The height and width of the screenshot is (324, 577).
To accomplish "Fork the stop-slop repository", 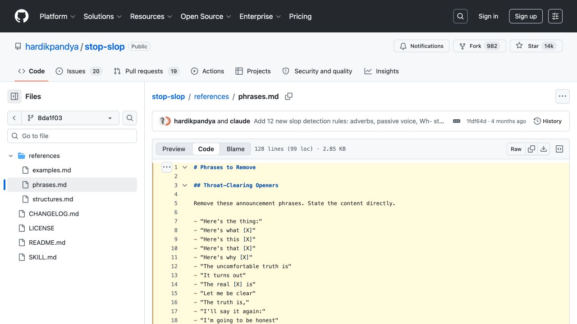I will pyautogui.click(x=479, y=46).
